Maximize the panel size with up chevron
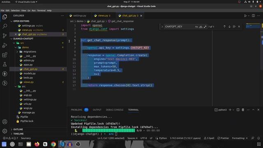This screenshot has width=263, height=148. (253, 110)
